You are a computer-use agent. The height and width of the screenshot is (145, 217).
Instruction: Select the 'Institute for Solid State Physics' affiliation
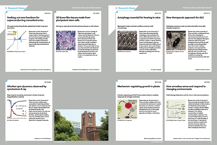point(42,139)
